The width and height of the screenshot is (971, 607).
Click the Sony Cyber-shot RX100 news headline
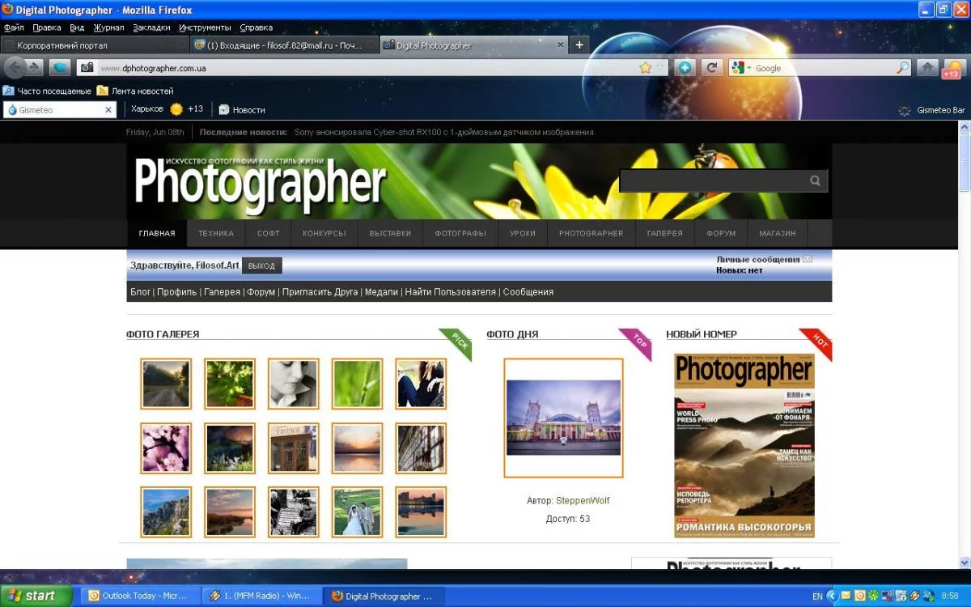tap(444, 132)
